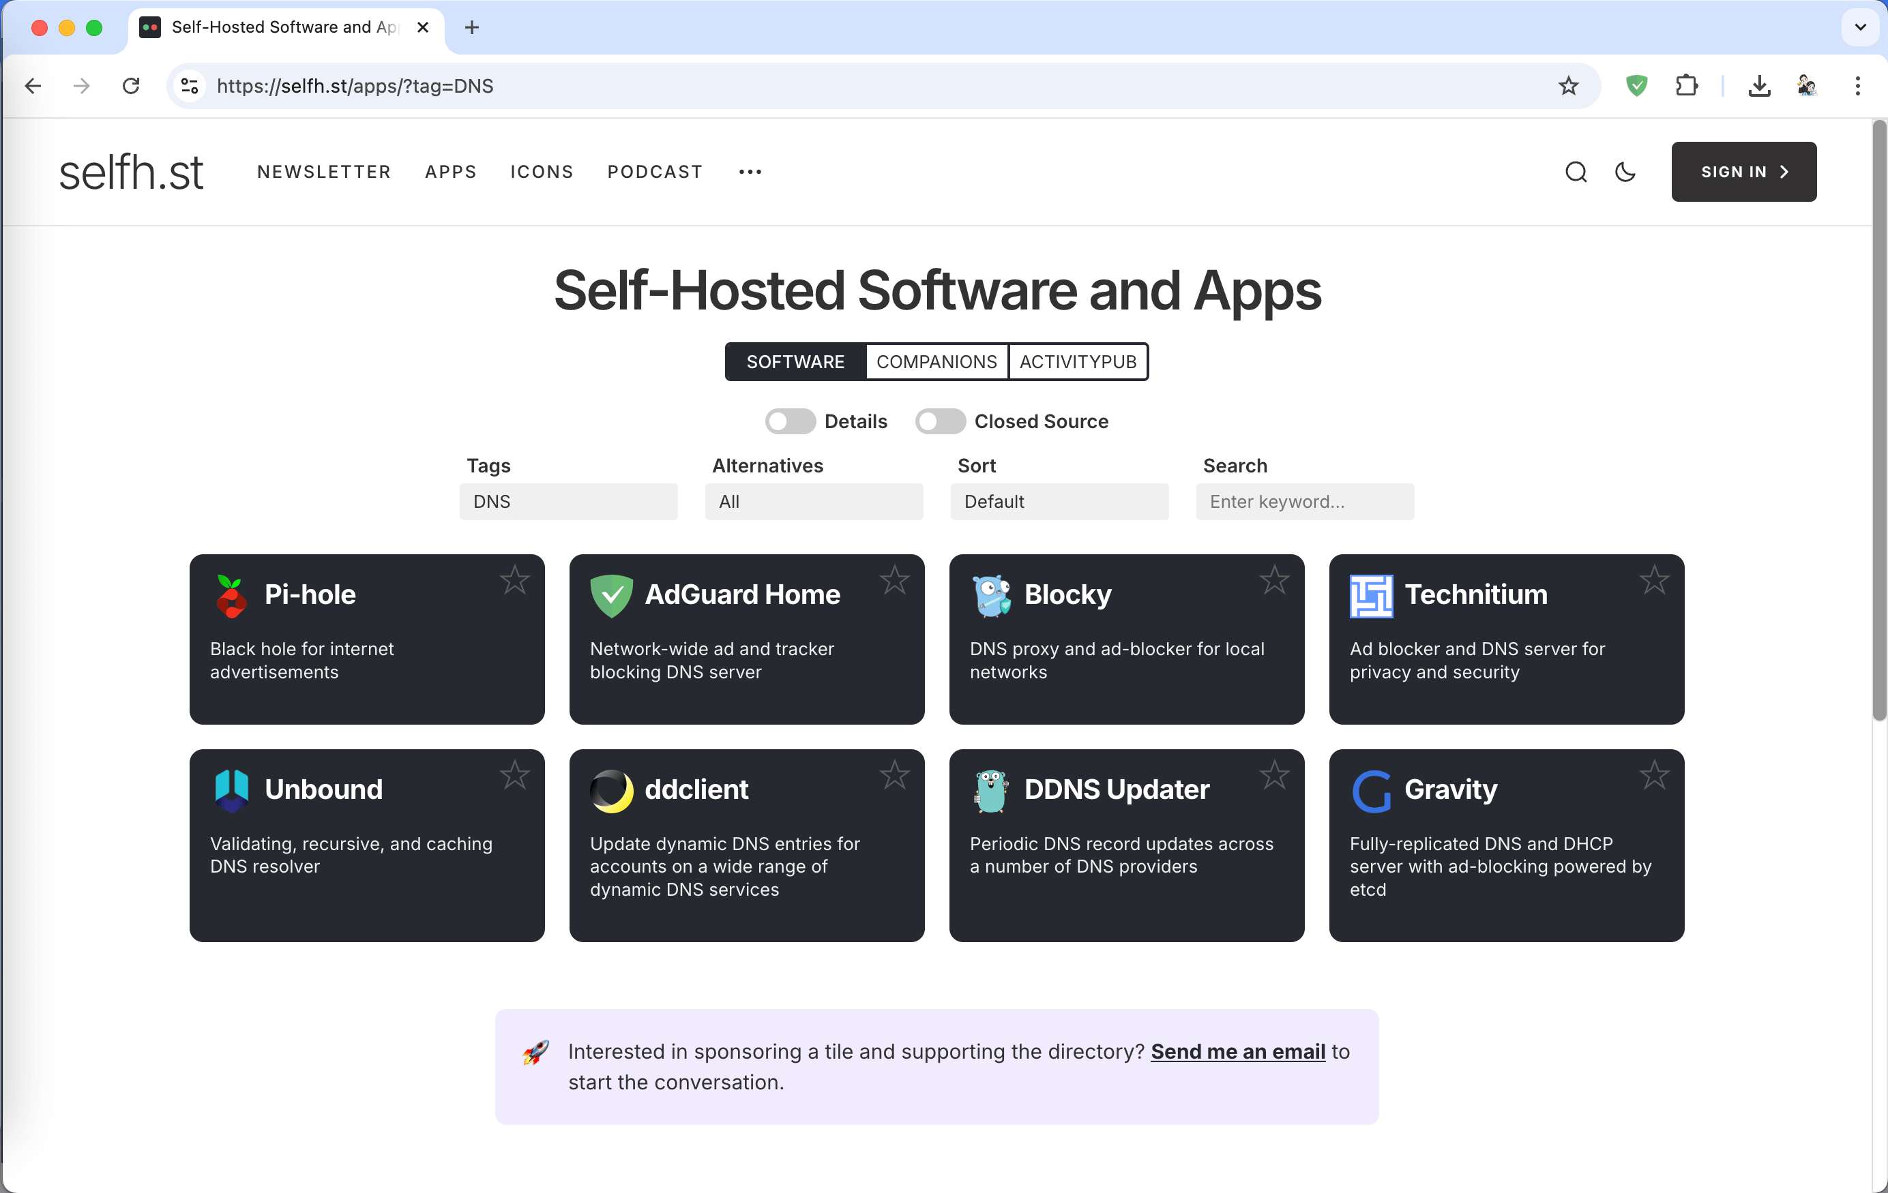Bookmark this page with the star icon
This screenshot has width=1888, height=1193.
click(x=1568, y=85)
